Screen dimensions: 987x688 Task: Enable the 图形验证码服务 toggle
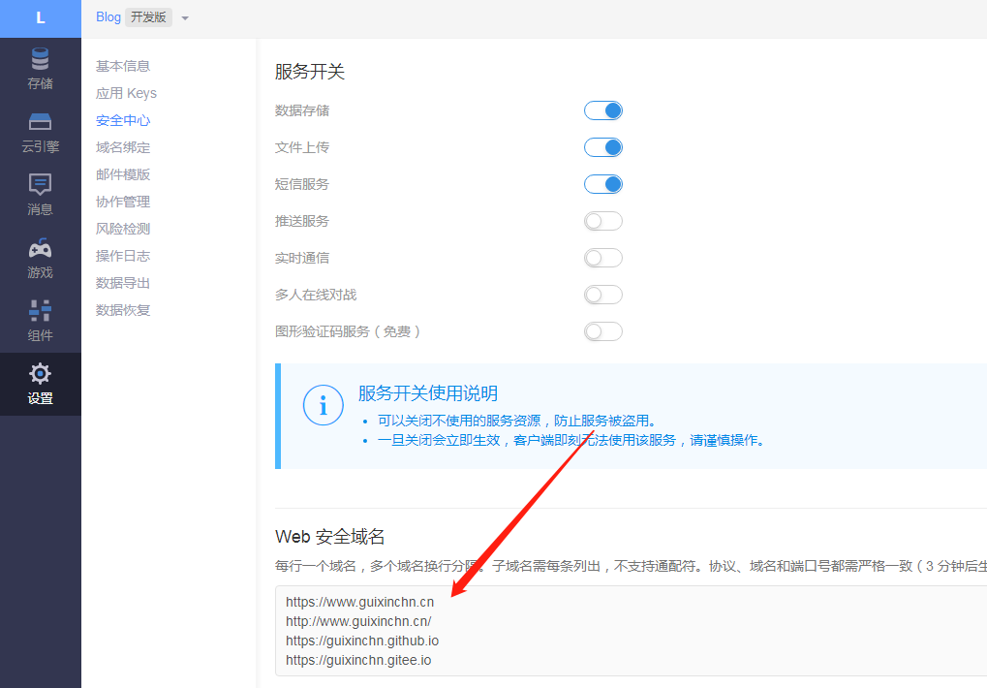602,331
